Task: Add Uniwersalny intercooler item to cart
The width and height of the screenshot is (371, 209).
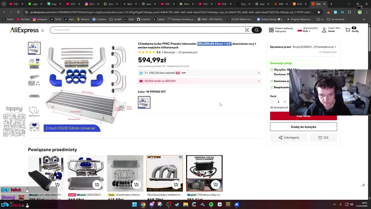Action: pyautogui.click(x=137, y=184)
